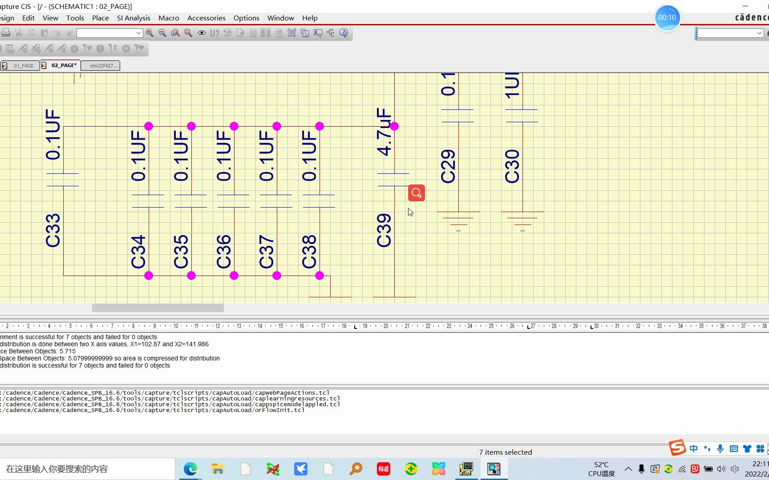This screenshot has width=769, height=480.
Task: Click the Undo arrow icon
Action: click(57, 33)
